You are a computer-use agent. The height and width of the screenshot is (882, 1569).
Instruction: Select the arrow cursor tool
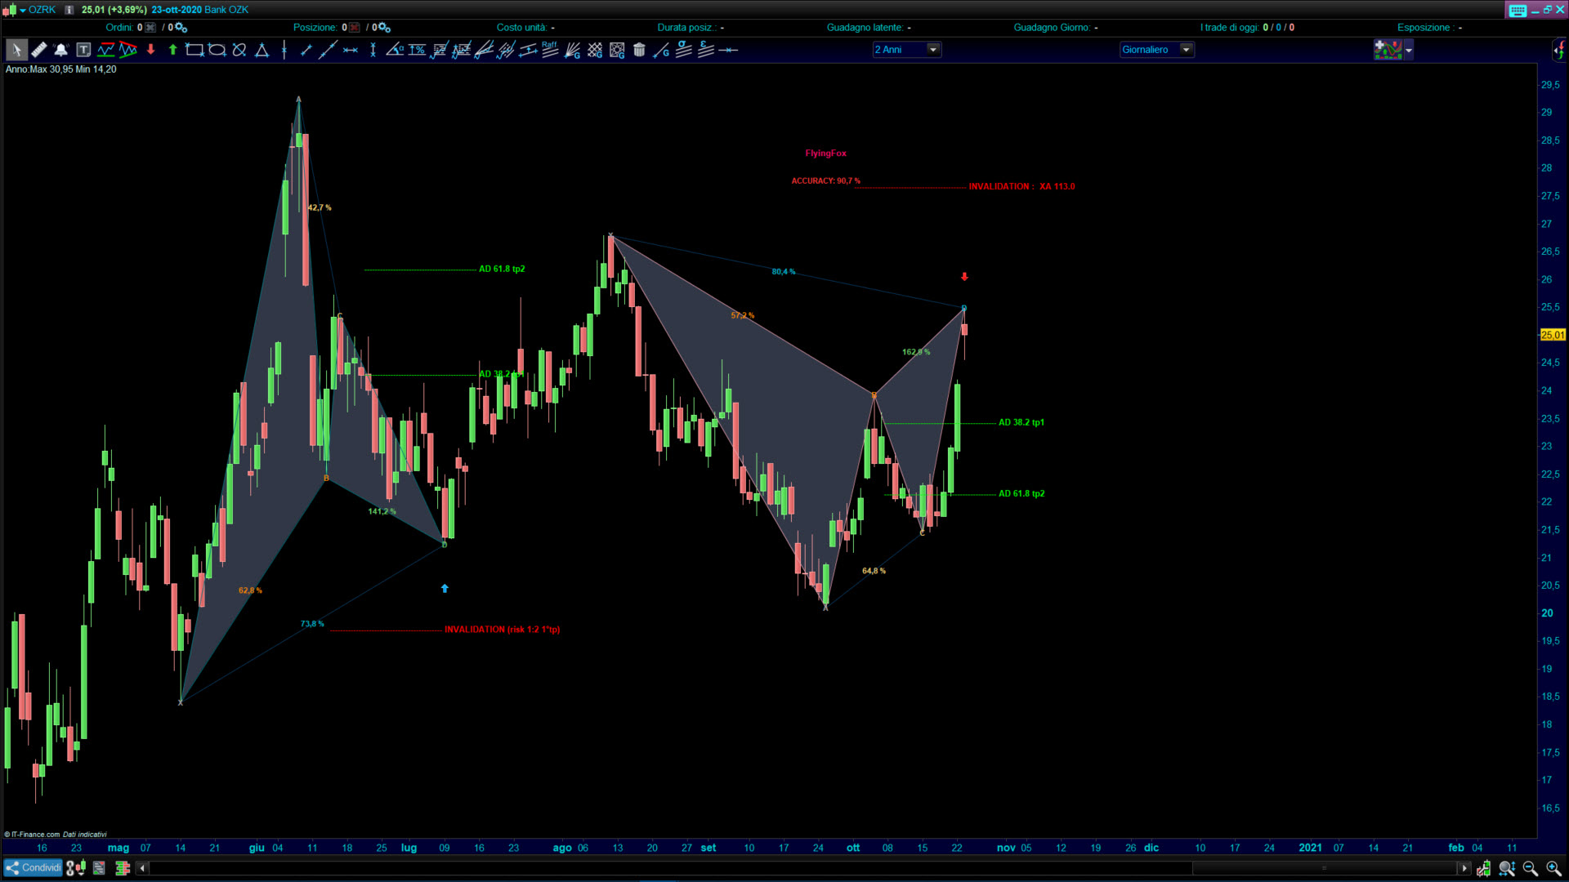click(16, 50)
